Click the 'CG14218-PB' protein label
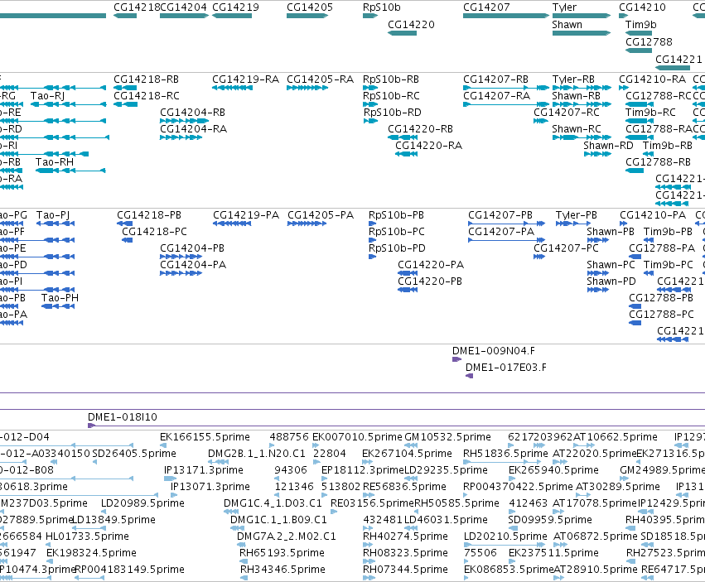The image size is (705, 582). pos(149,215)
